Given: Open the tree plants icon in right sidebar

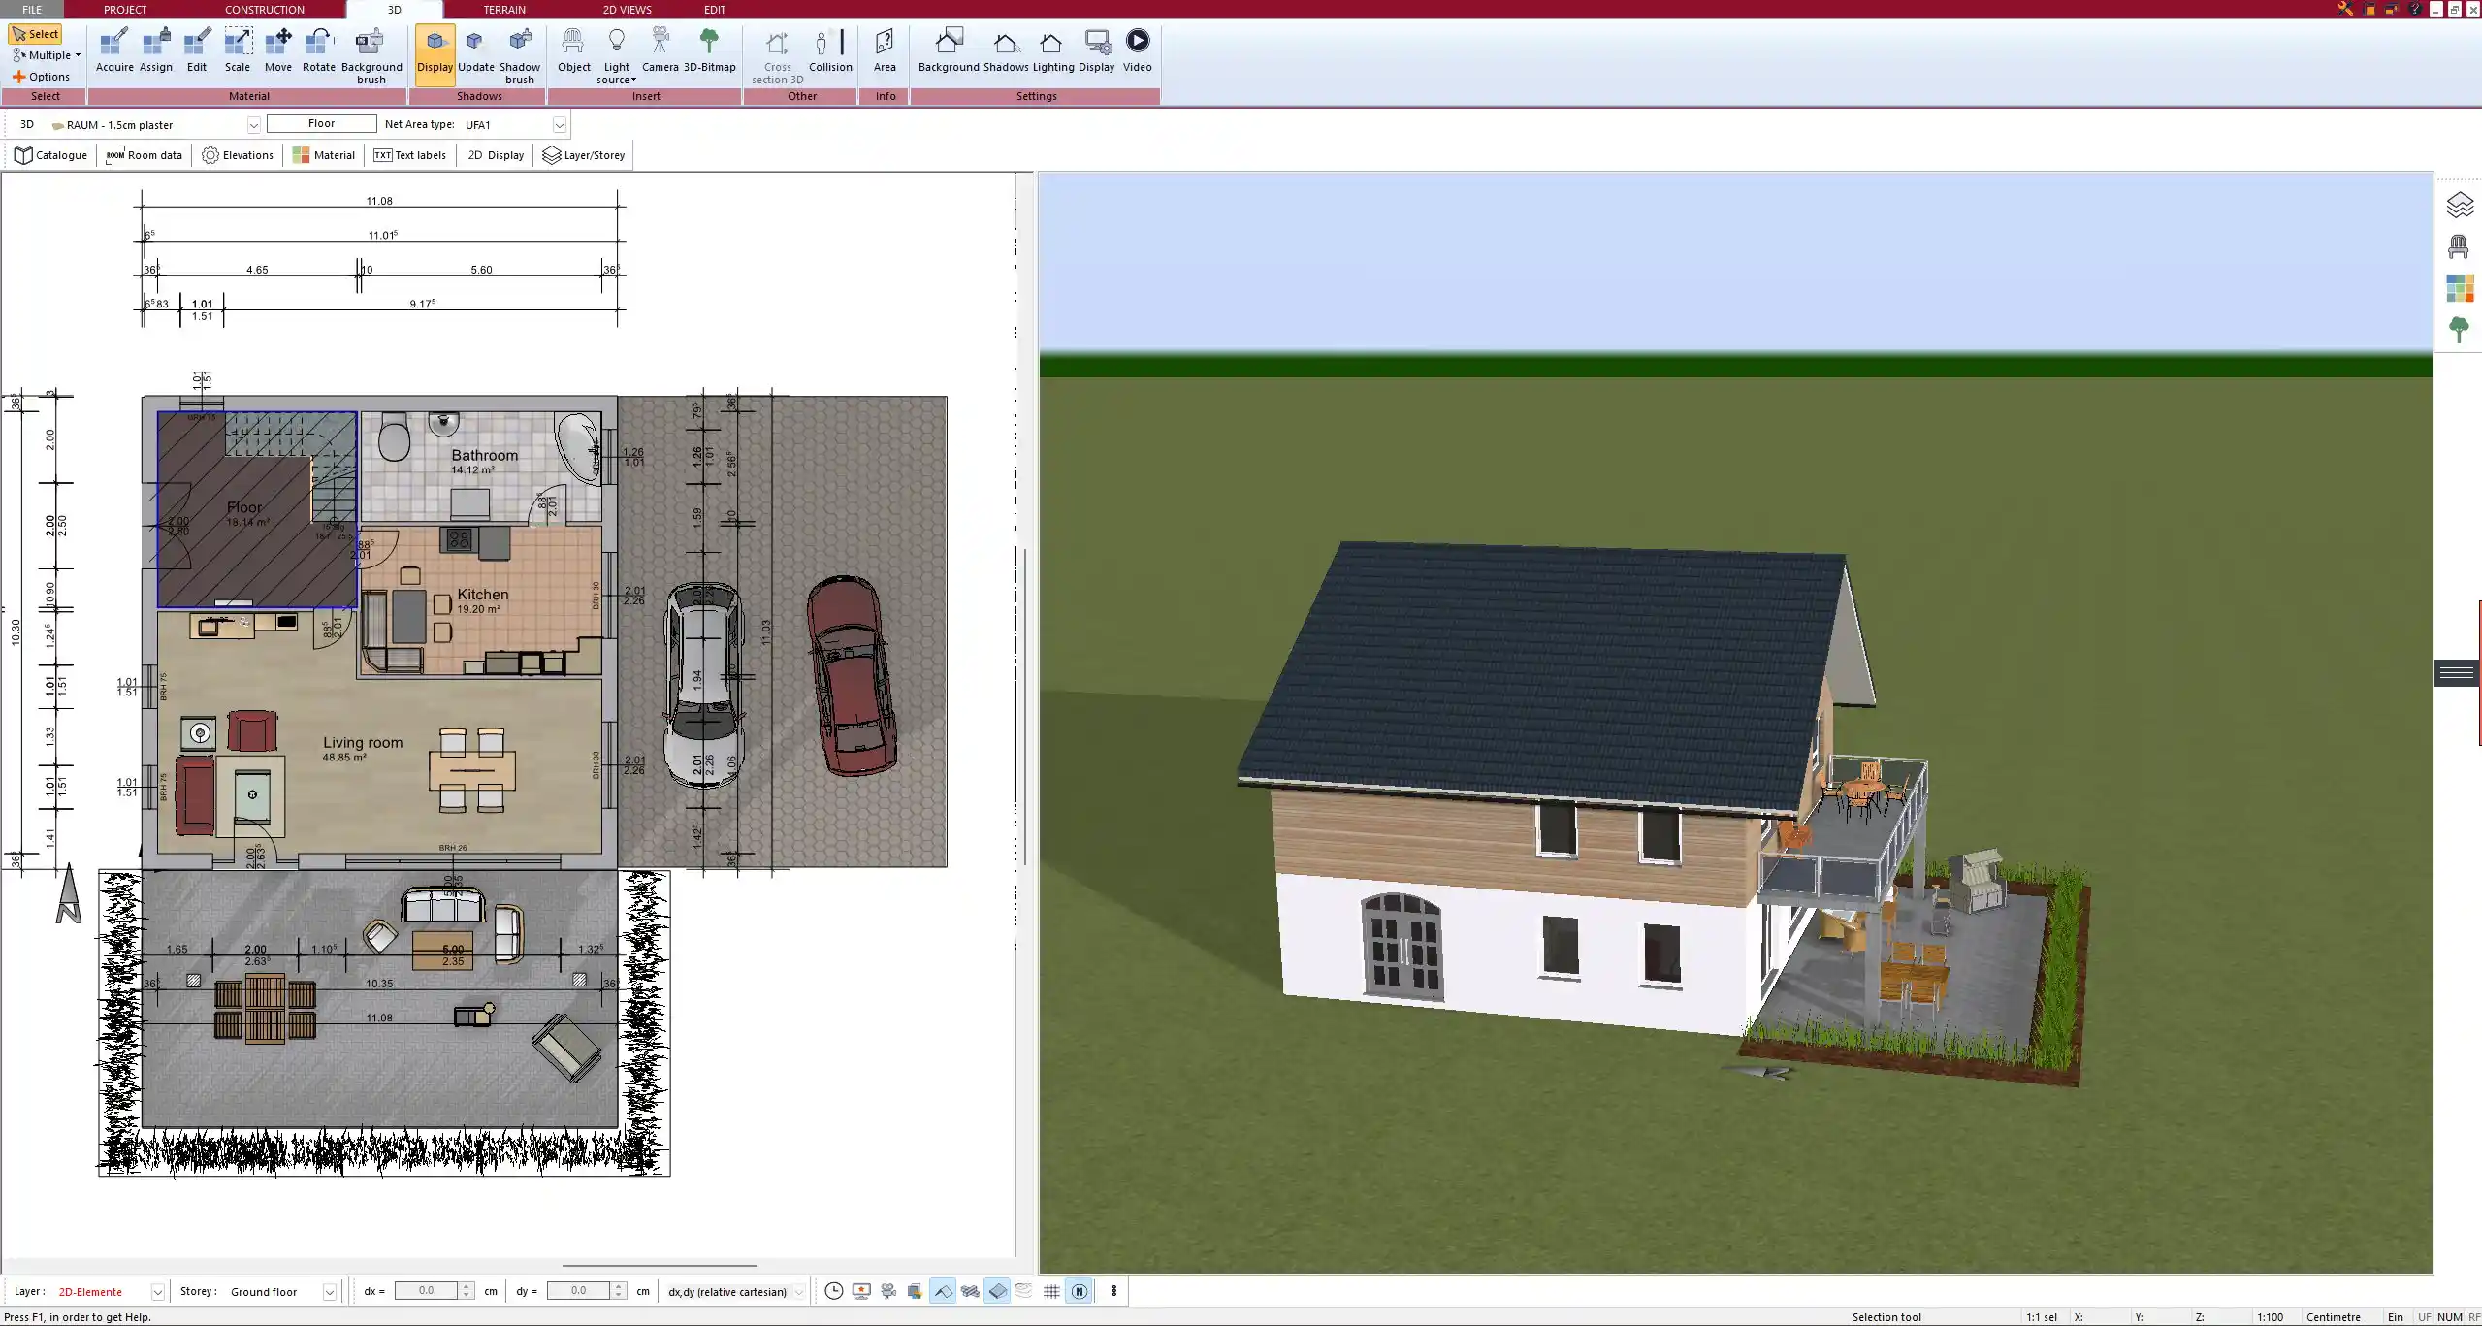Looking at the screenshot, I should 2458,330.
